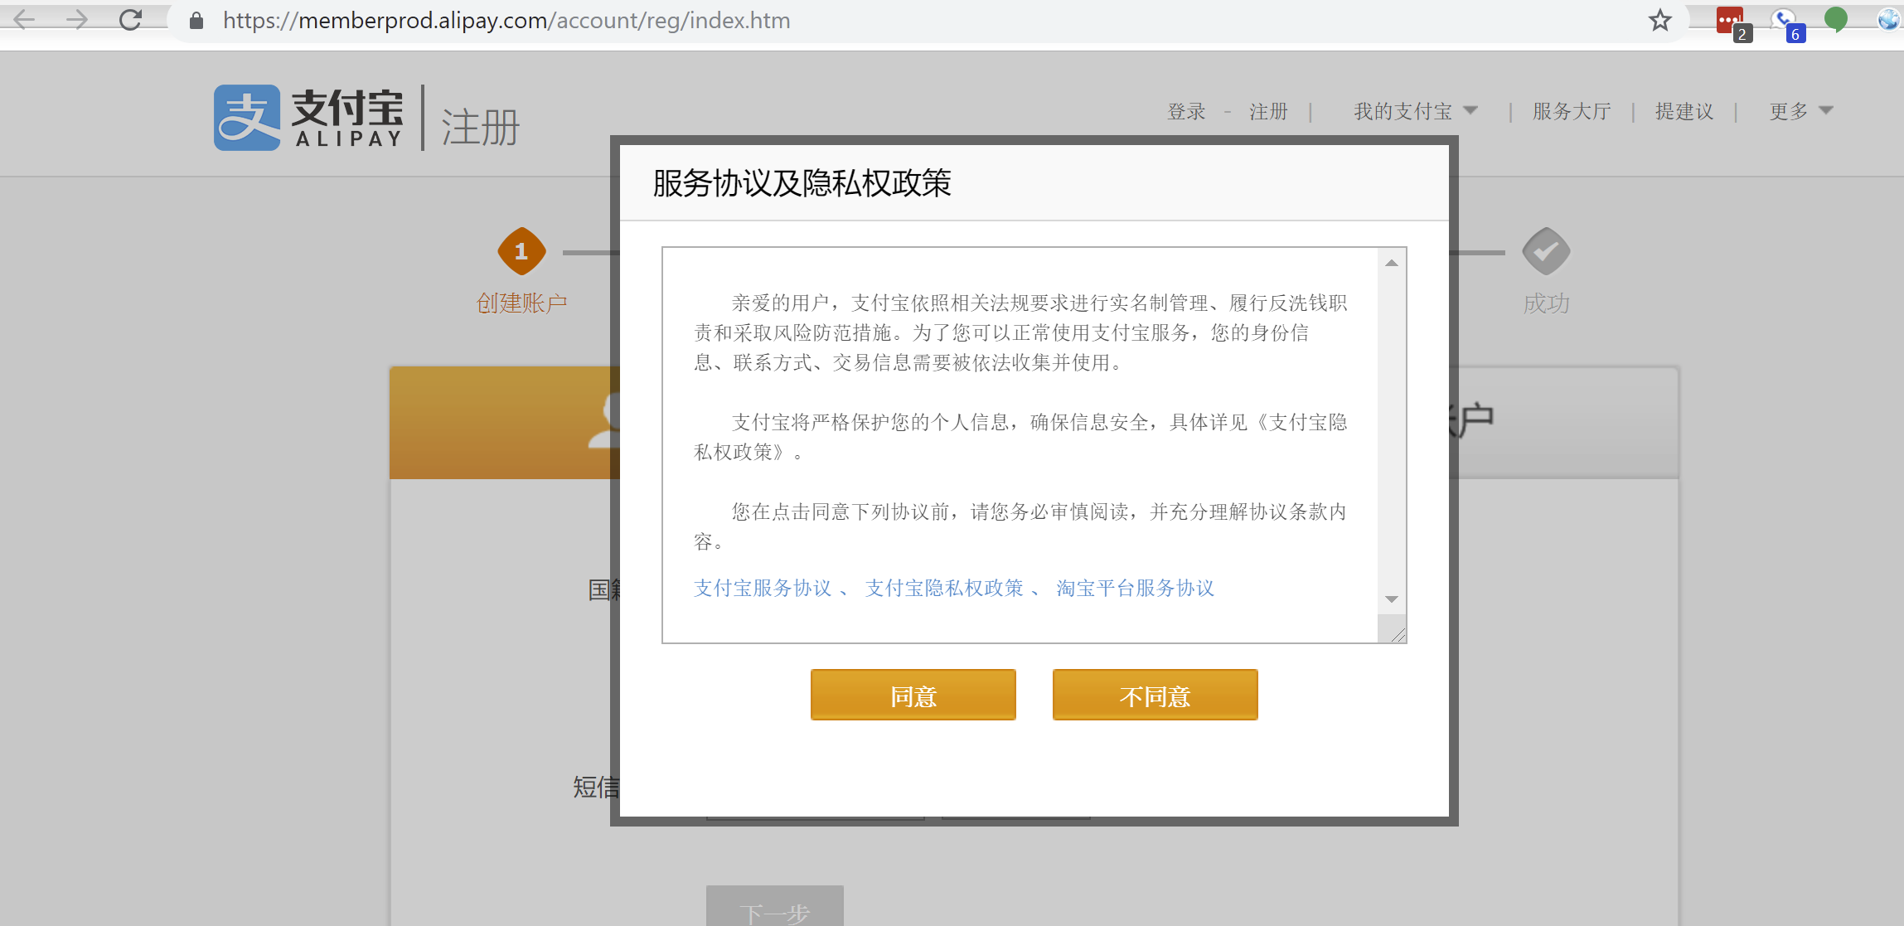This screenshot has width=1904, height=926.
Task: Click the resize grip of the agreement box
Action: click(x=1397, y=633)
